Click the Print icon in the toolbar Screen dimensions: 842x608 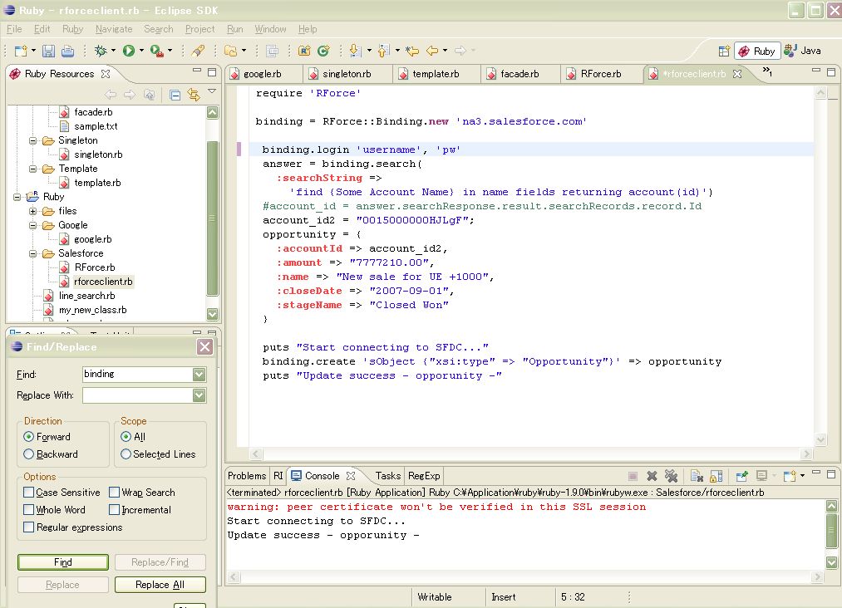[x=67, y=51]
